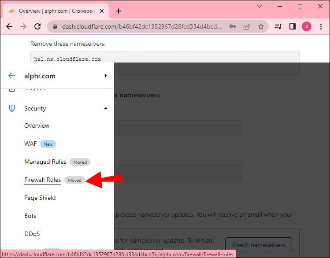Viewport: 330px width, 258px height.
Task: Go back using the blue sidebar arrow
Action: [12, 76]
